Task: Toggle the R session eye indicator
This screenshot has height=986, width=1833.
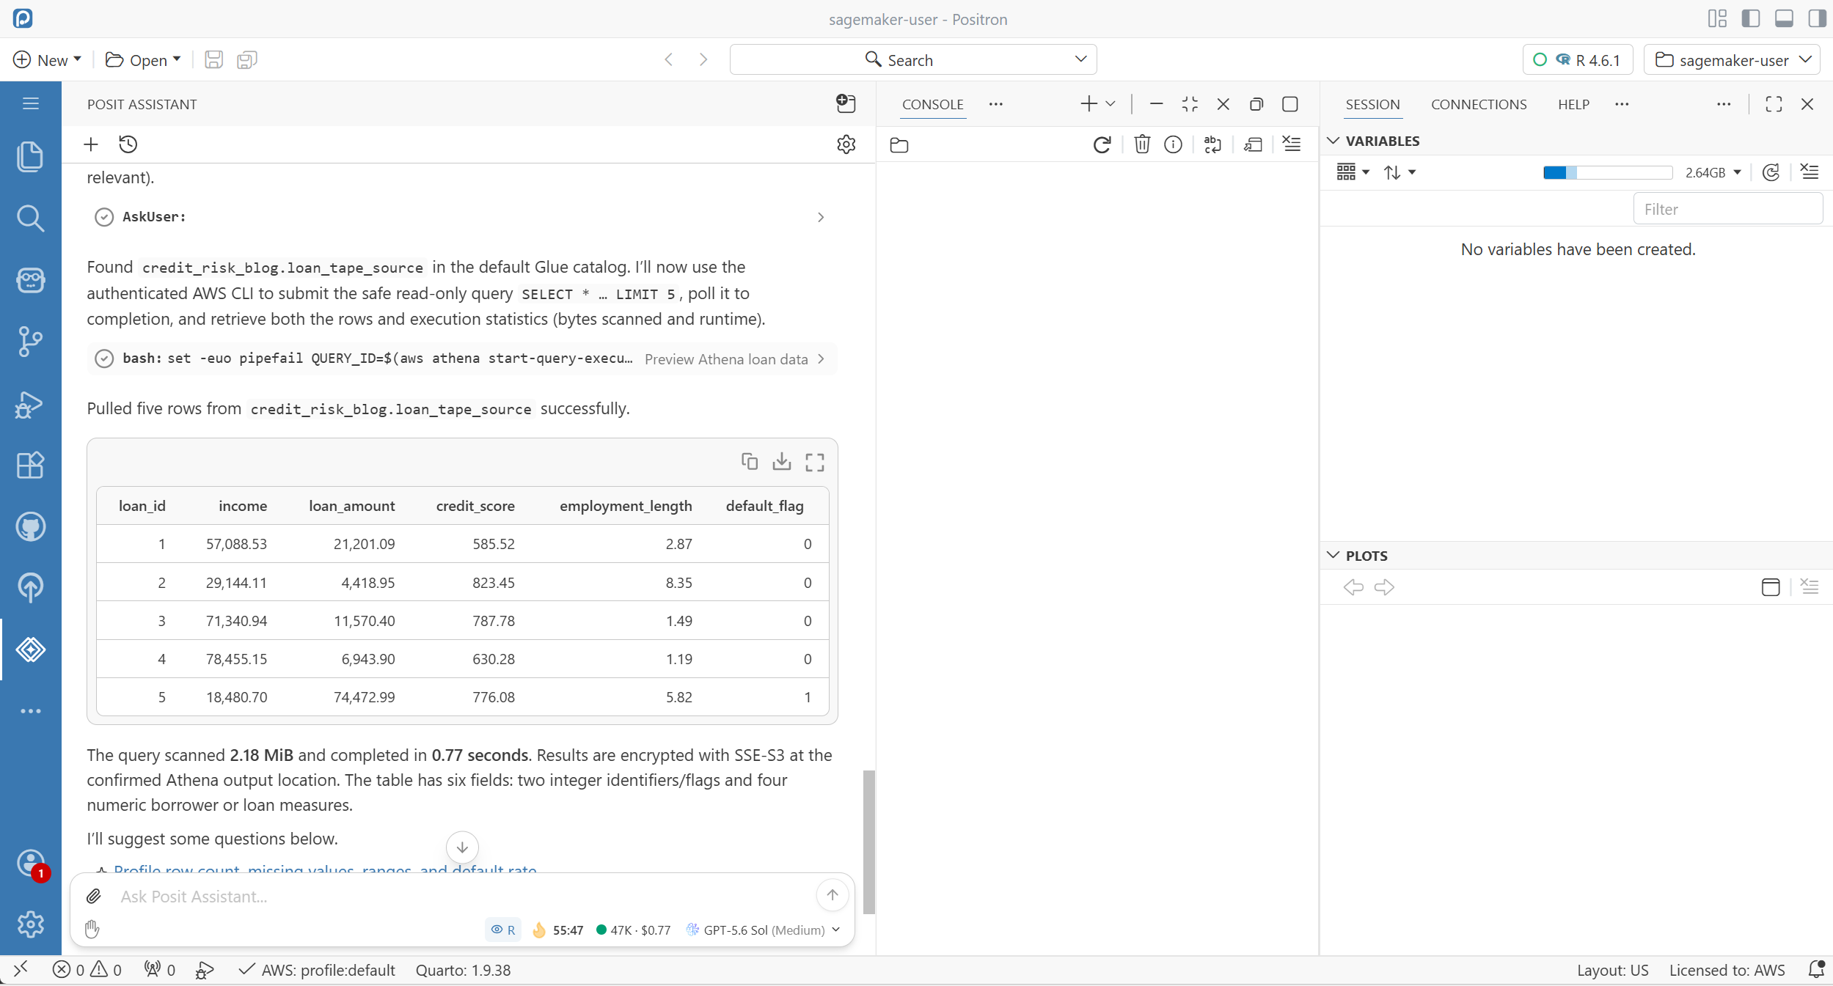Action: point(503,930)
